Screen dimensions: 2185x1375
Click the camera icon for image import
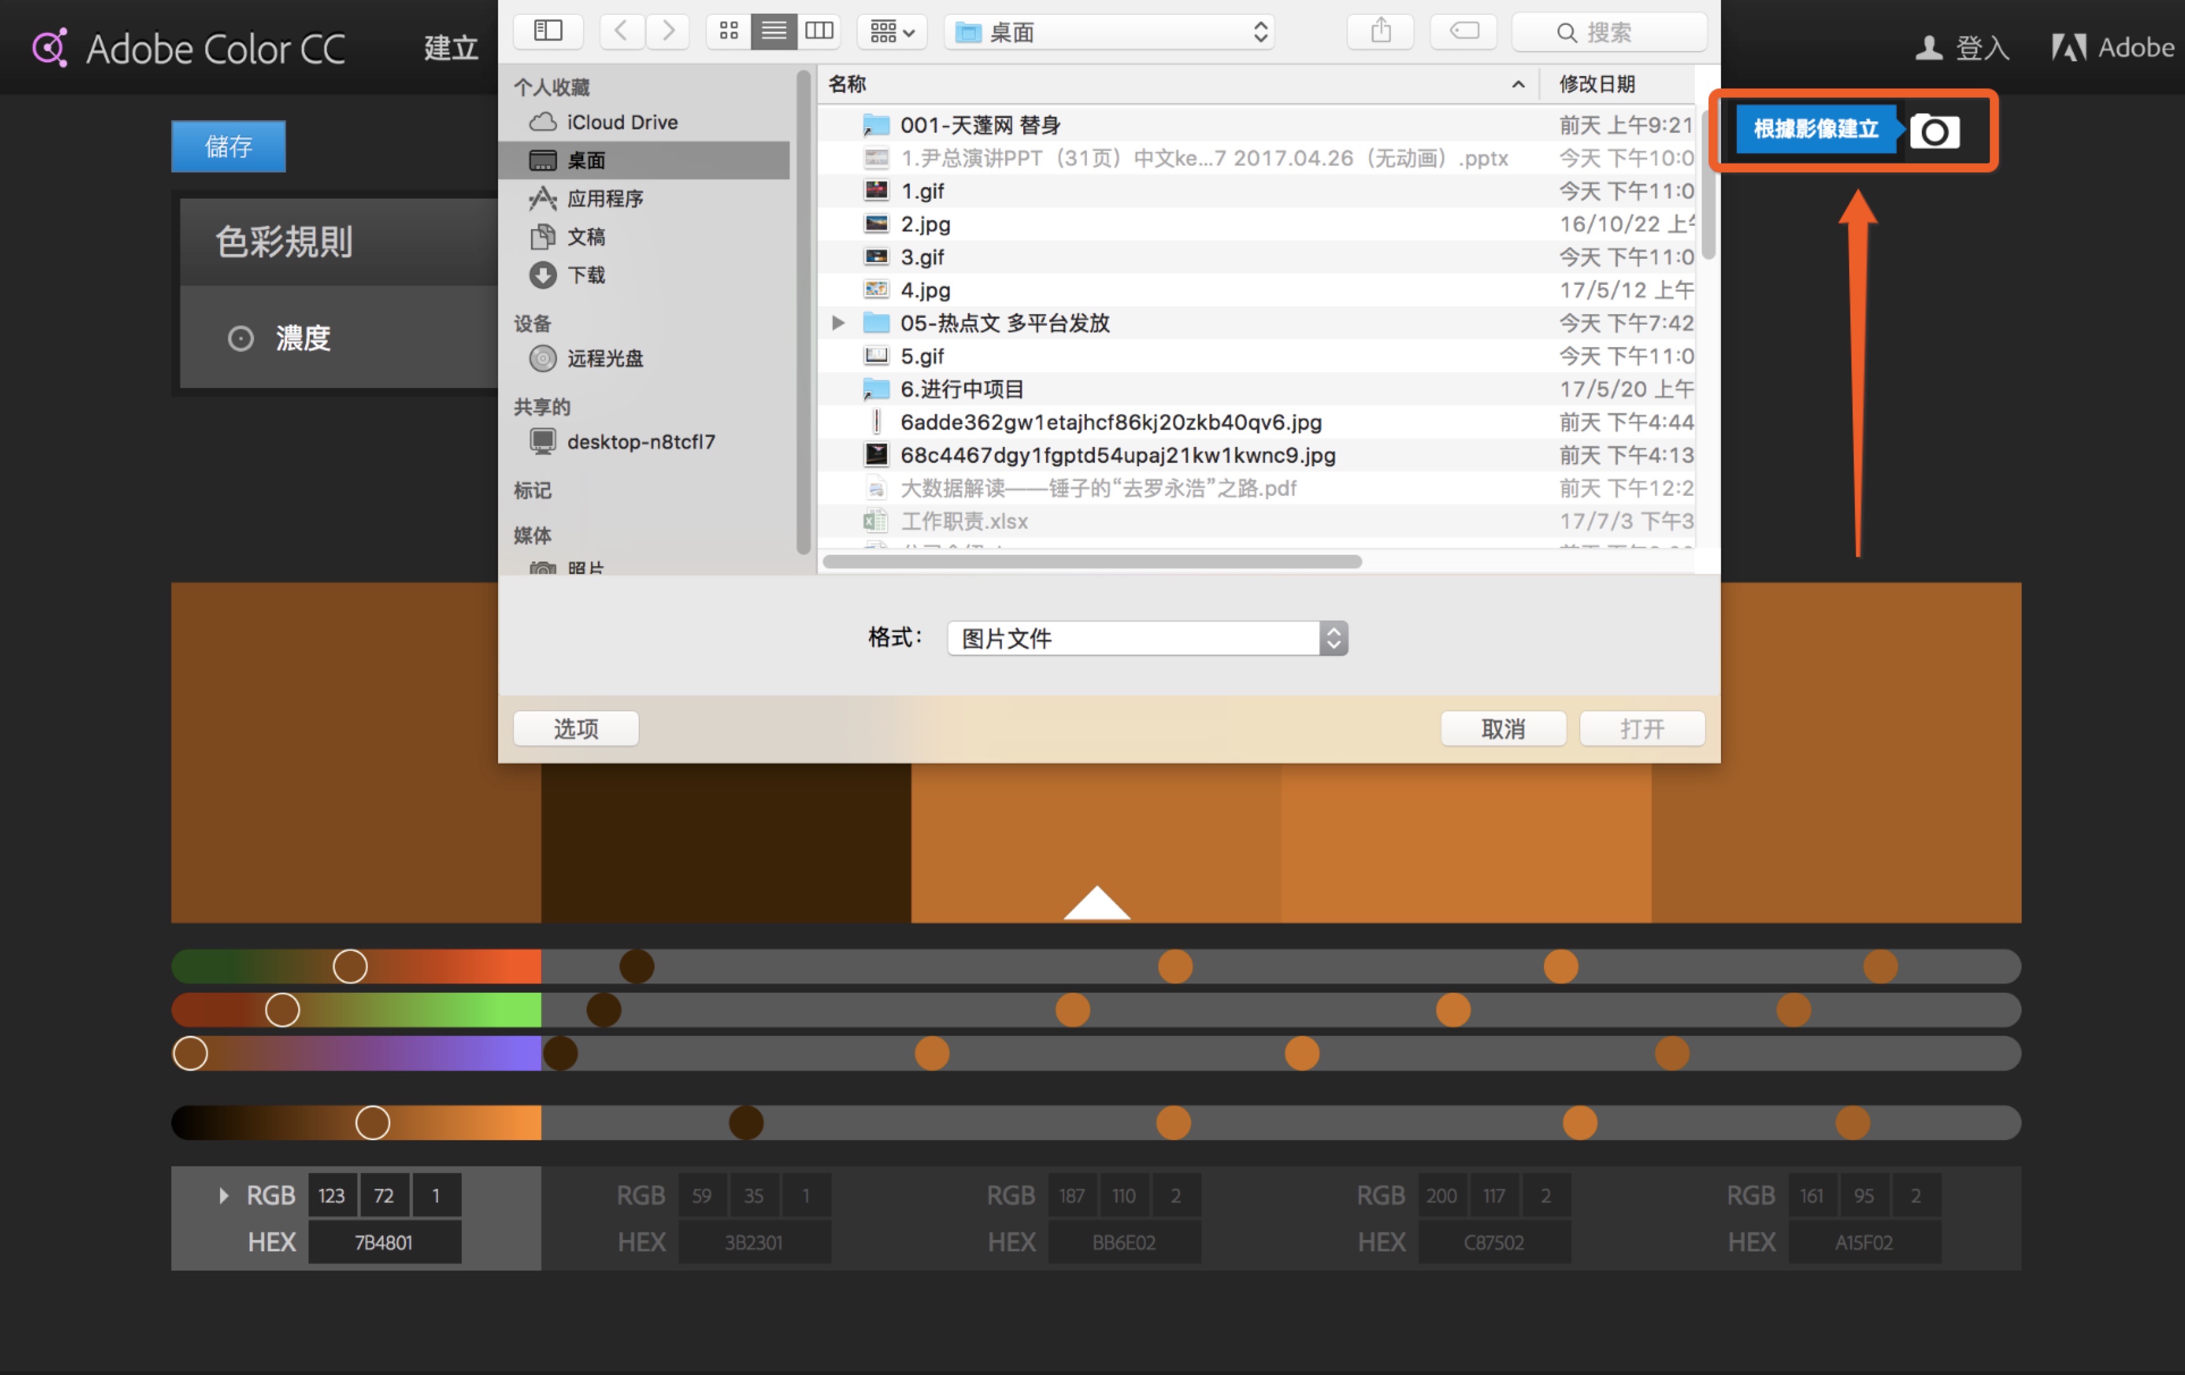click(x=1934, y=132)
